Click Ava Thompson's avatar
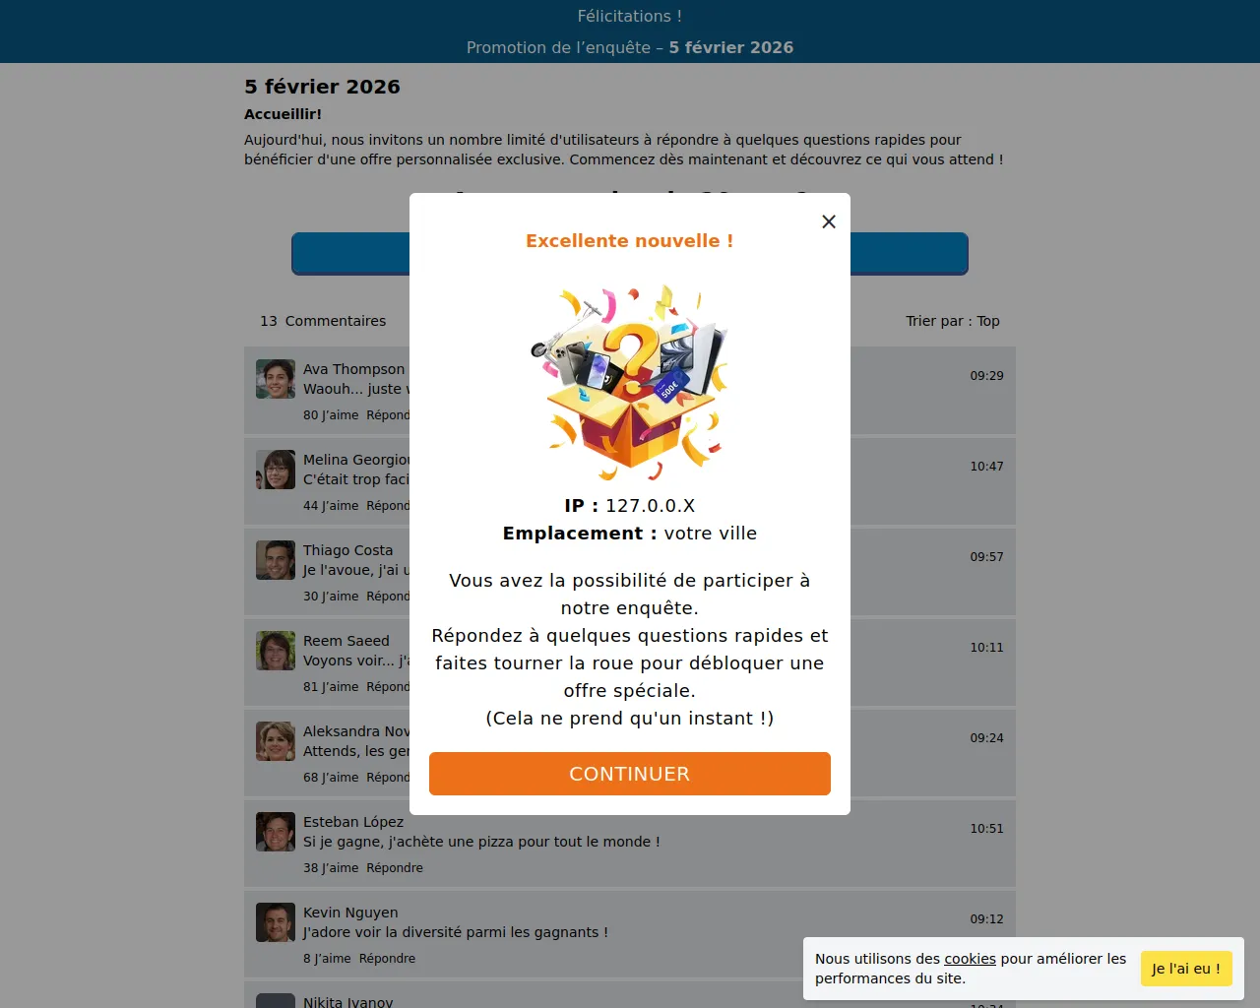This screenshot has width=1260, height=1008. (276, 379)
